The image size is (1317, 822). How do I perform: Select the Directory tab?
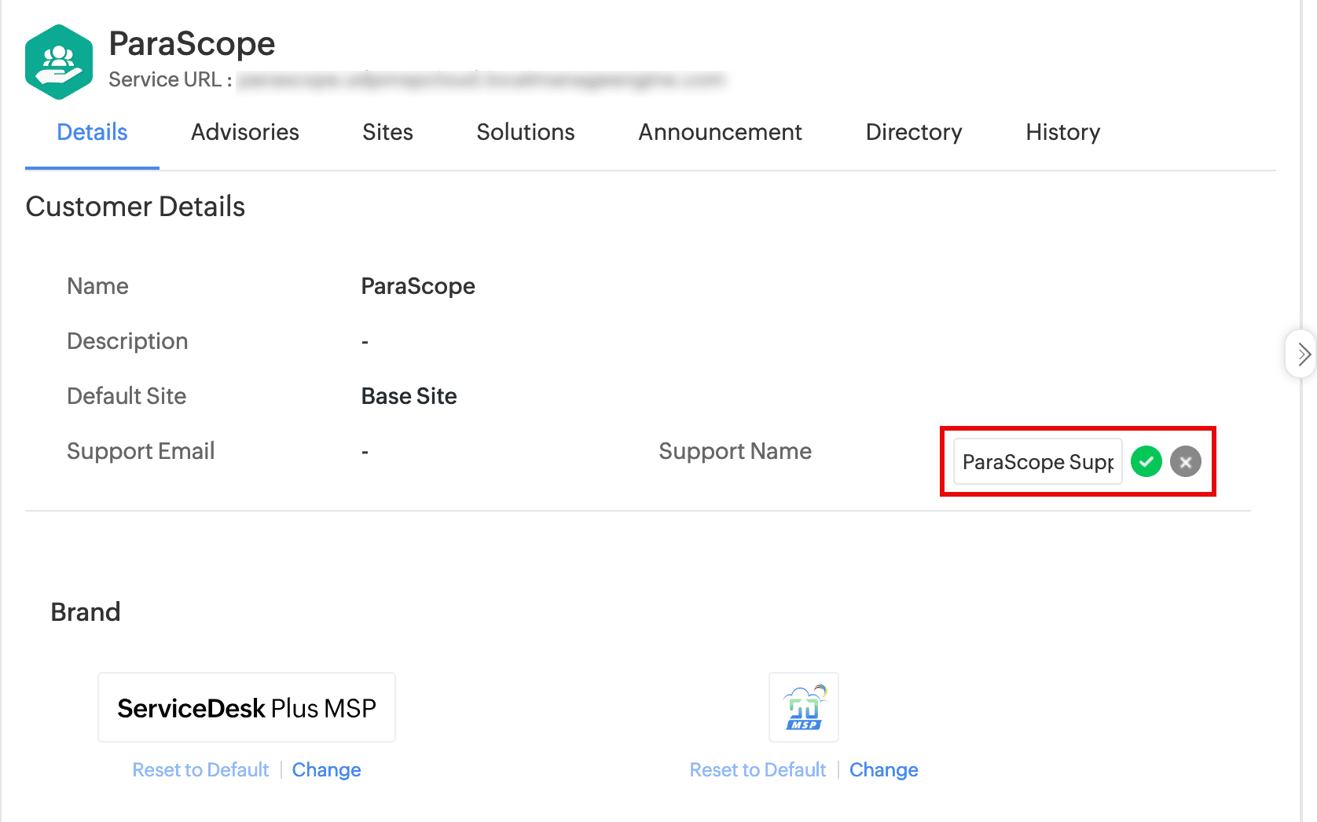(914, 132)
